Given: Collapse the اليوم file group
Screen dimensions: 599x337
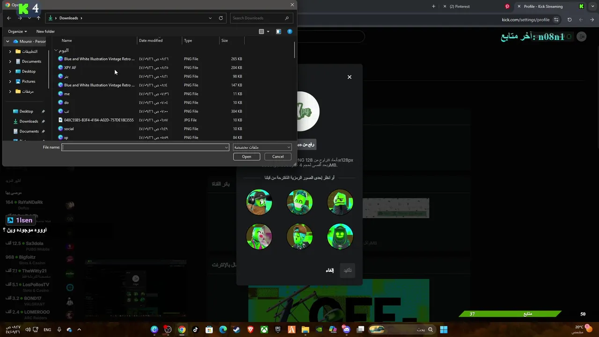Looking at the screenshot, I should 56,50.
